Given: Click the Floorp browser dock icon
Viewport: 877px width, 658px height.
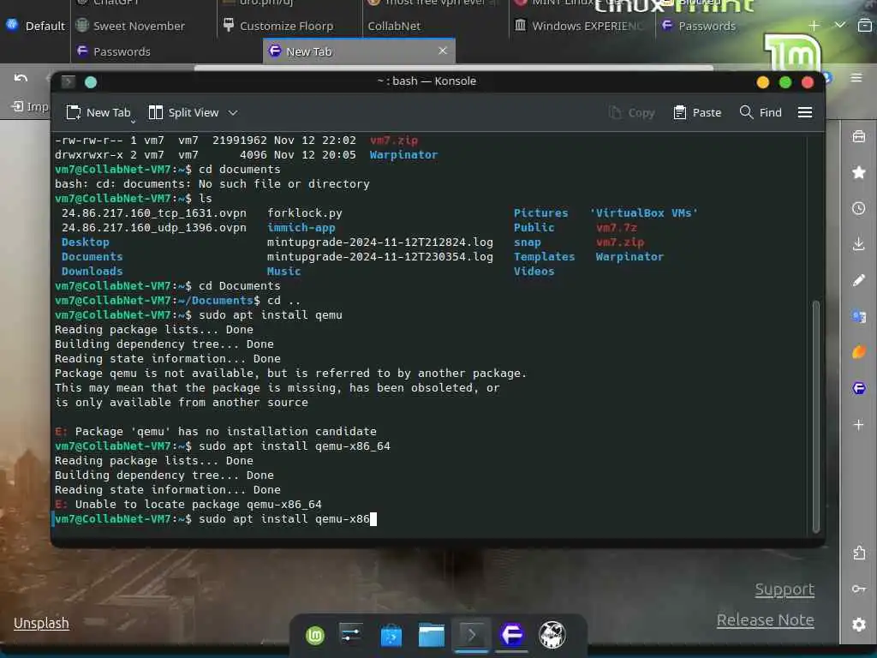Looking at the screenshot, I should (512, 635).
